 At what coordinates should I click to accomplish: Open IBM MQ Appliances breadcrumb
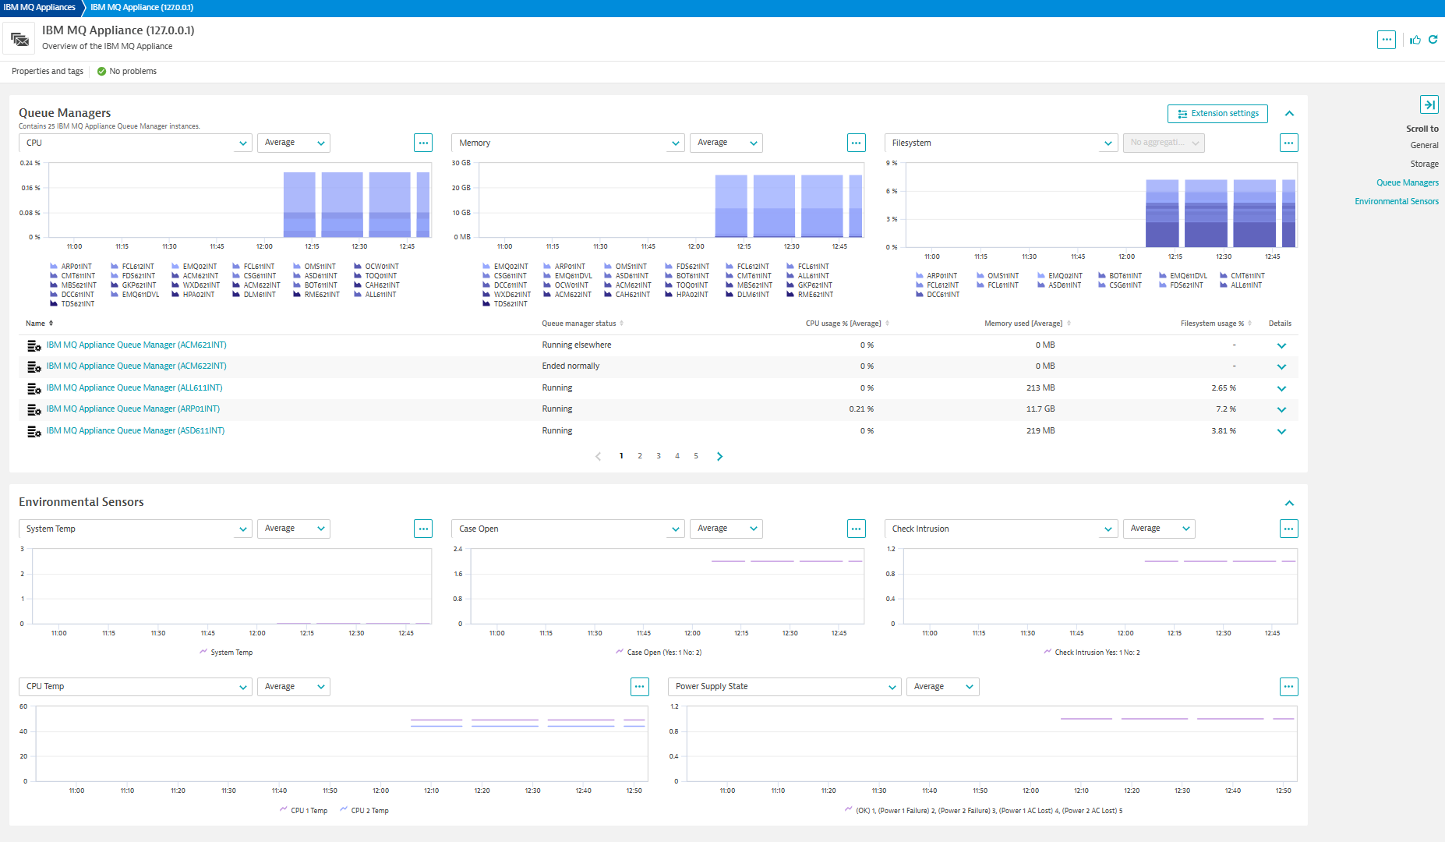39,7
